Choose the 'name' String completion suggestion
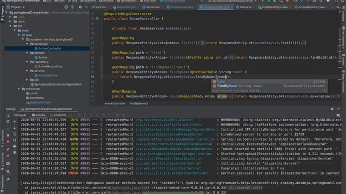The height and width of the screenshot is (194, 346). tap(269, 81)
